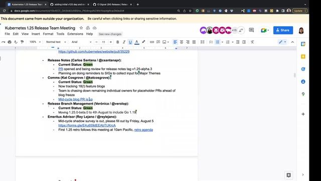The width and height of the screenshot is (321, 181).
Task: Increase the indent
Action: [244, 42]
